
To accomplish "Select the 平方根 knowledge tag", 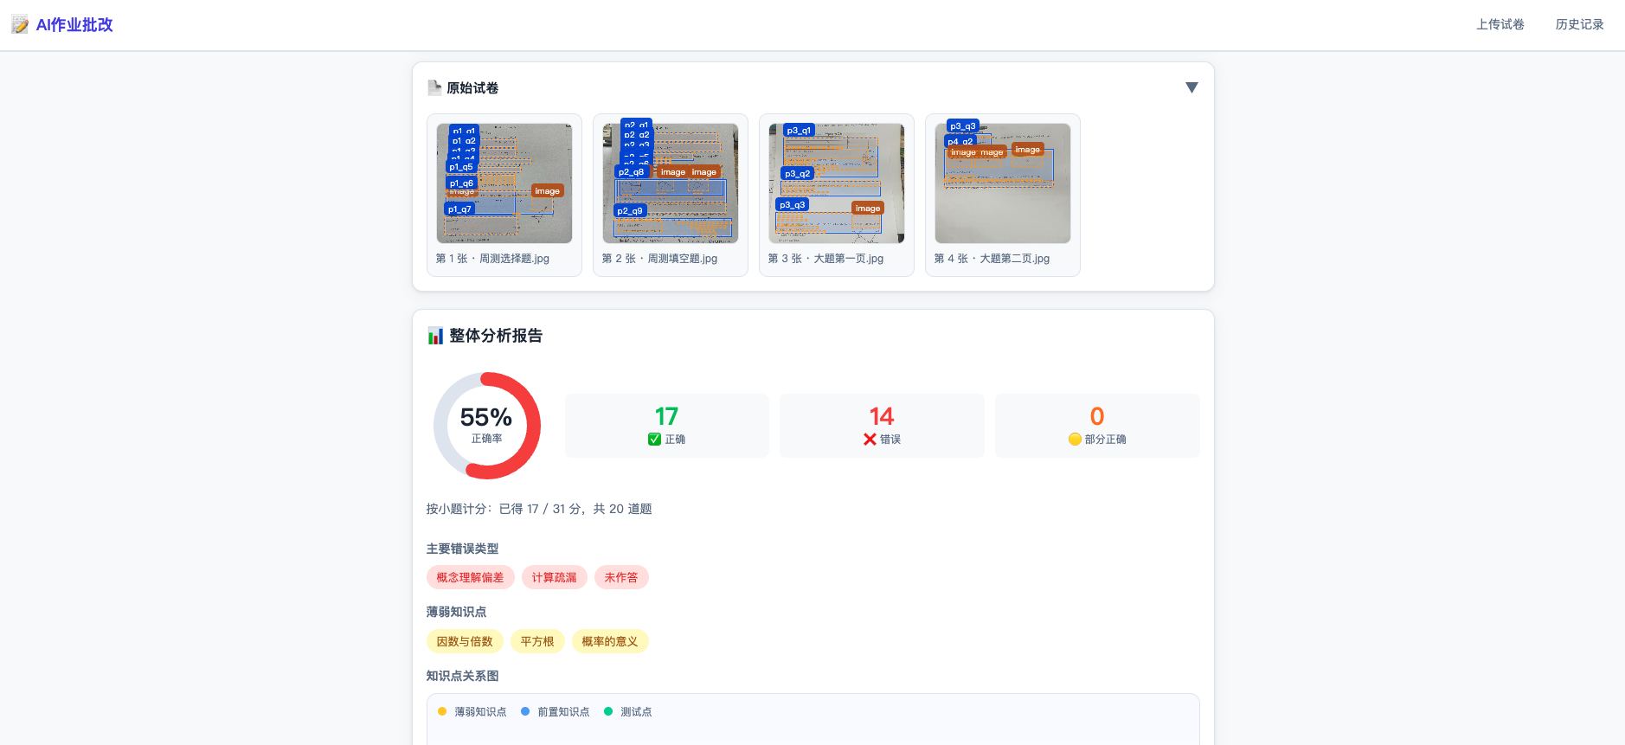I will tap(537, 641).
